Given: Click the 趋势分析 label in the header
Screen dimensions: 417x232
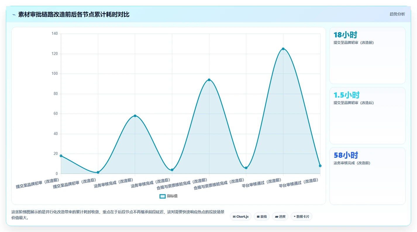Looking at the screenshot, I should pos(397,14).
